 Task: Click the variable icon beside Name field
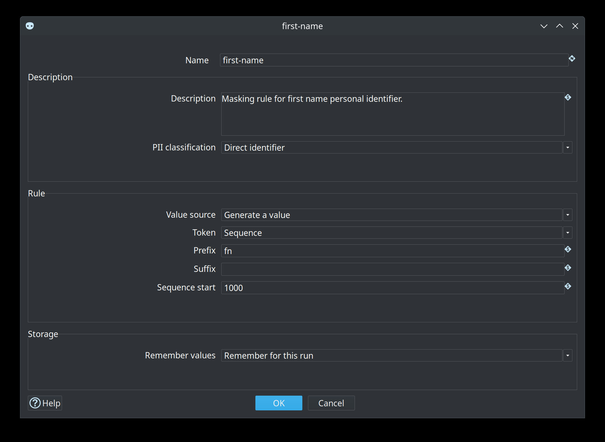pos(572,59)
